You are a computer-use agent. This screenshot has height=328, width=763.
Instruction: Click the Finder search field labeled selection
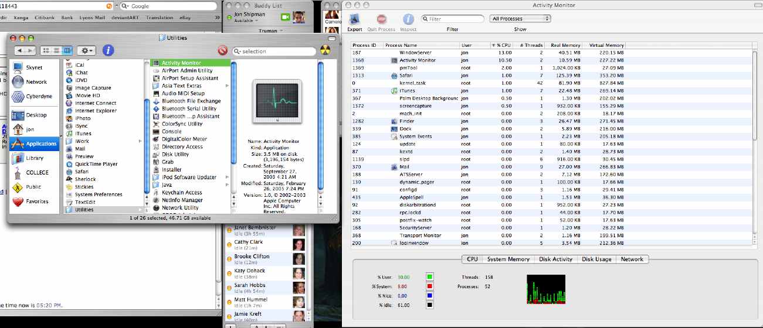274,51
